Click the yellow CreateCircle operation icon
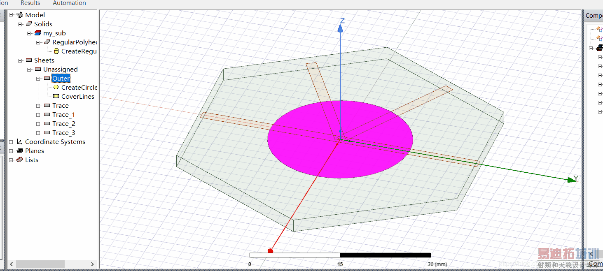The width and height of the screenshot is (603, 271). (56, 88)
